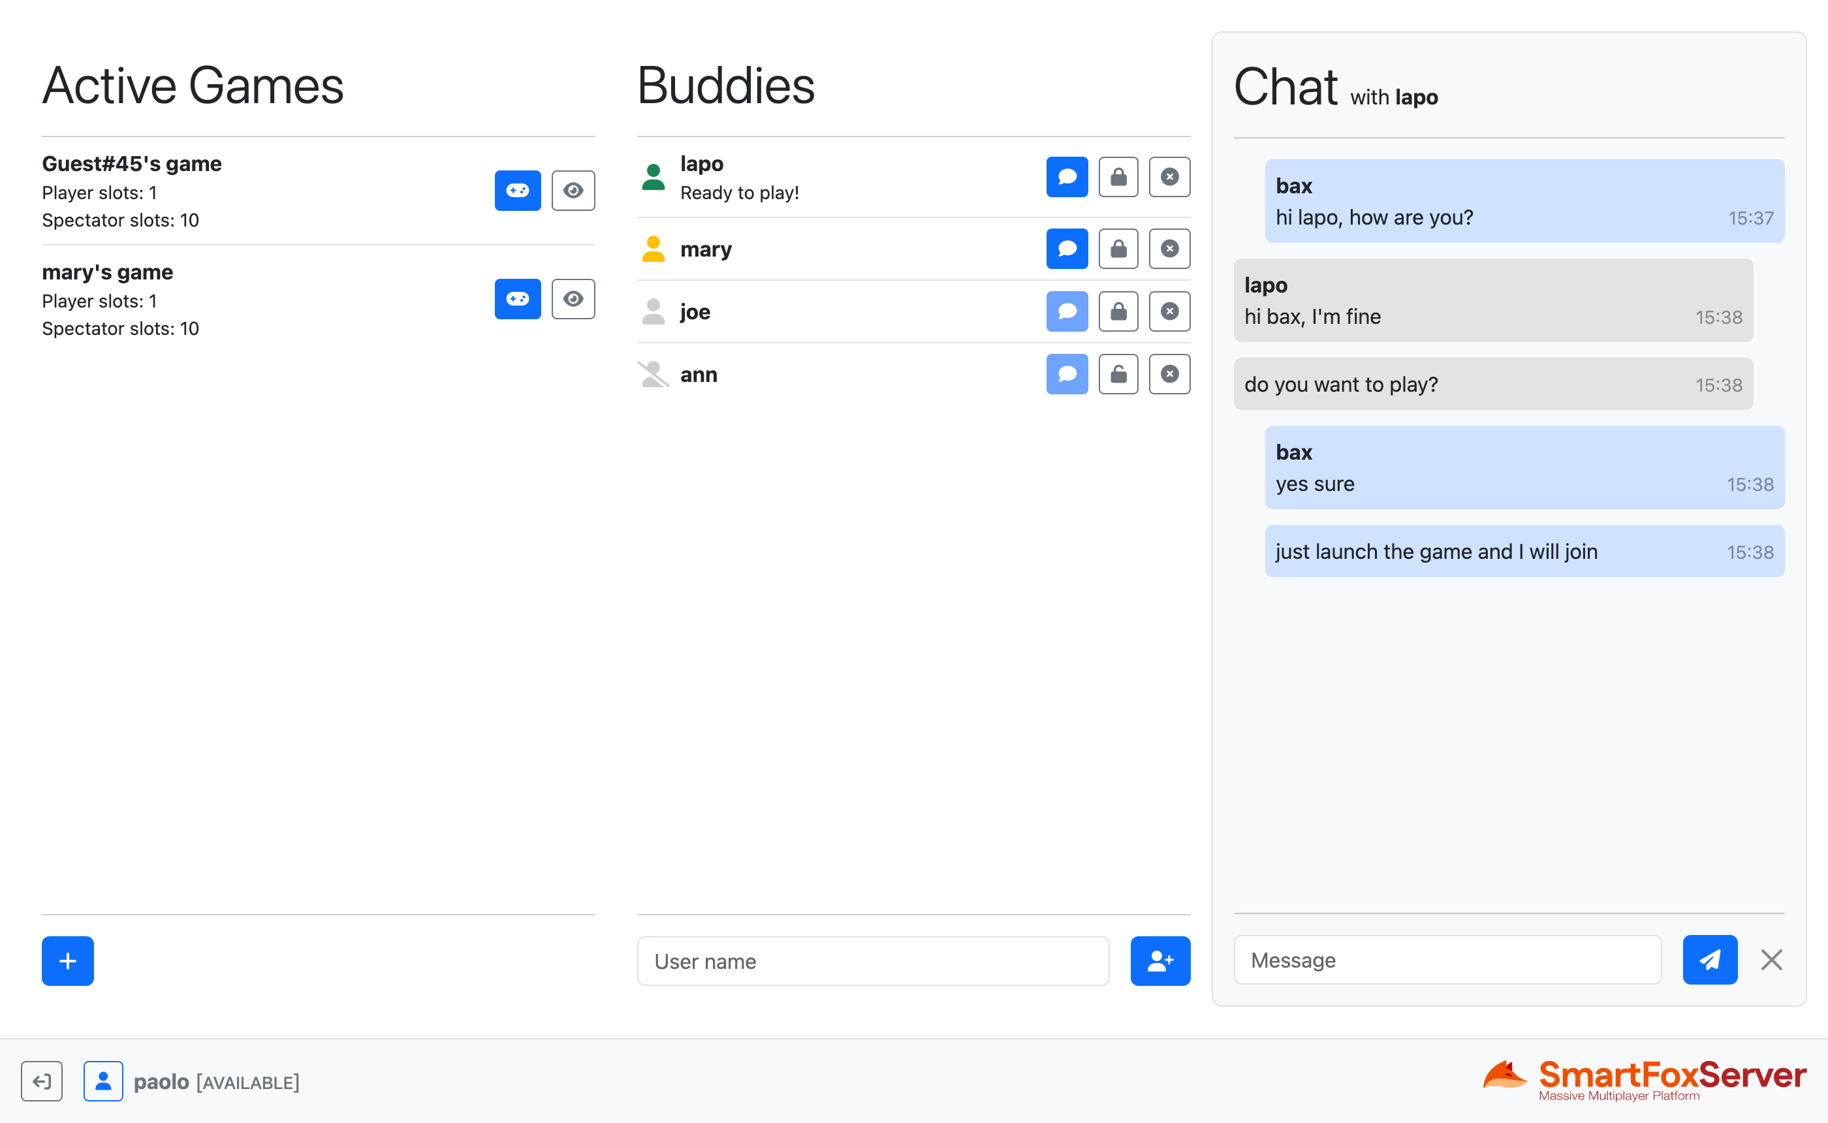
Task: Click message 'hi lapo, how are you?'
Action: click(x=1374, y=217)
